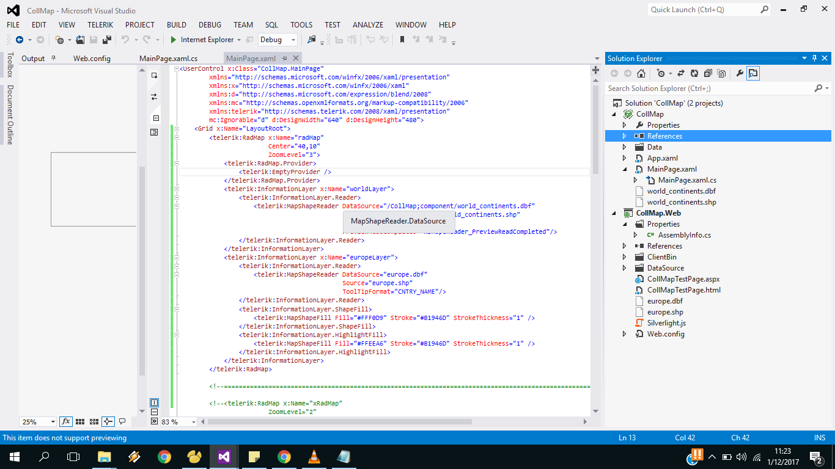Click Home icon in Solution Explorer
Image resolution: width=835 pixels, height=469 pixels.
pos(641,73)
